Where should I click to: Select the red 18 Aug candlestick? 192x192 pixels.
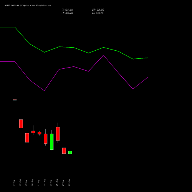click(x=21, y=124)
